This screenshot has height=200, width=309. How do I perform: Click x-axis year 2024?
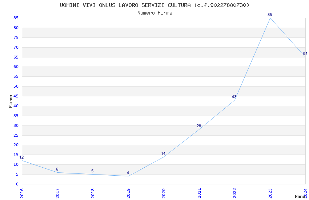click(x=305, y=193)
